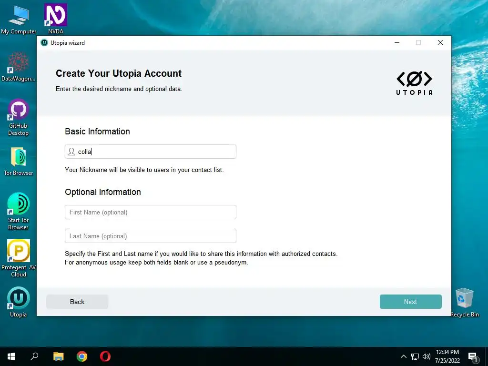The width and height of the screenshot is (488, 366).
Task: Select the DataWagon desktop shortcut
Action: 19,67
